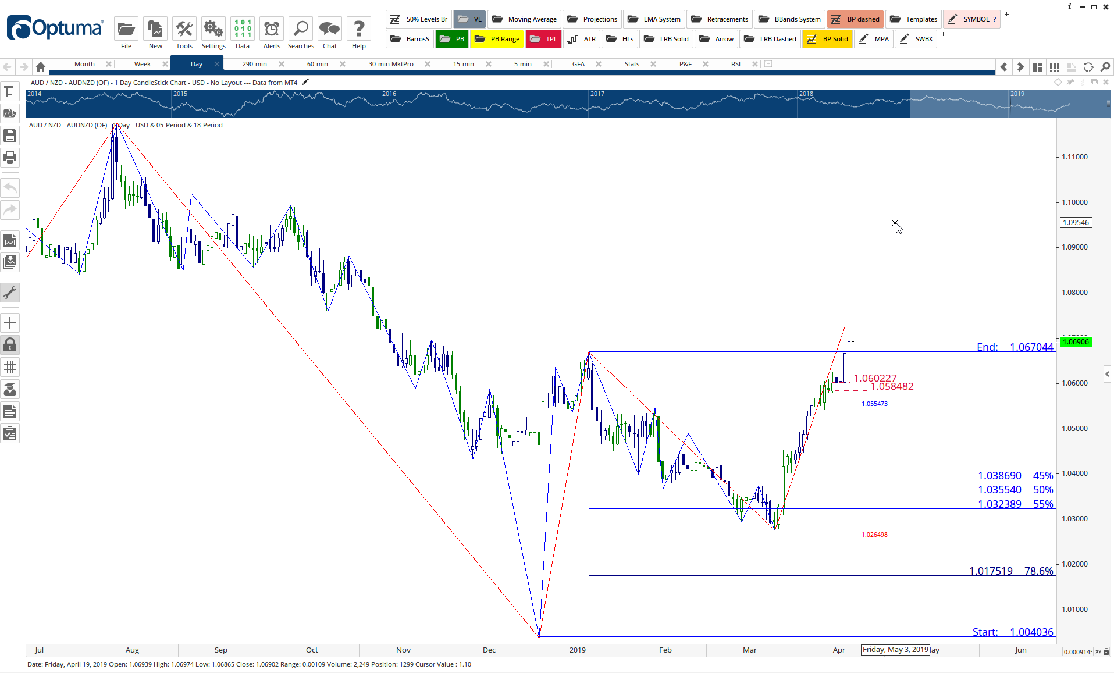Open the Alerts clock icon
This screenshot has width=1114, height=673.
272,29
